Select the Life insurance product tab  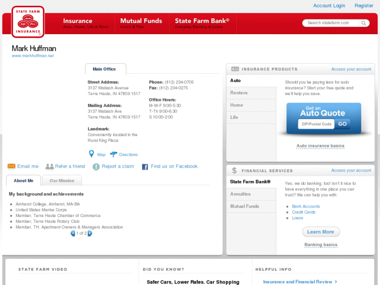click(251, 117)
